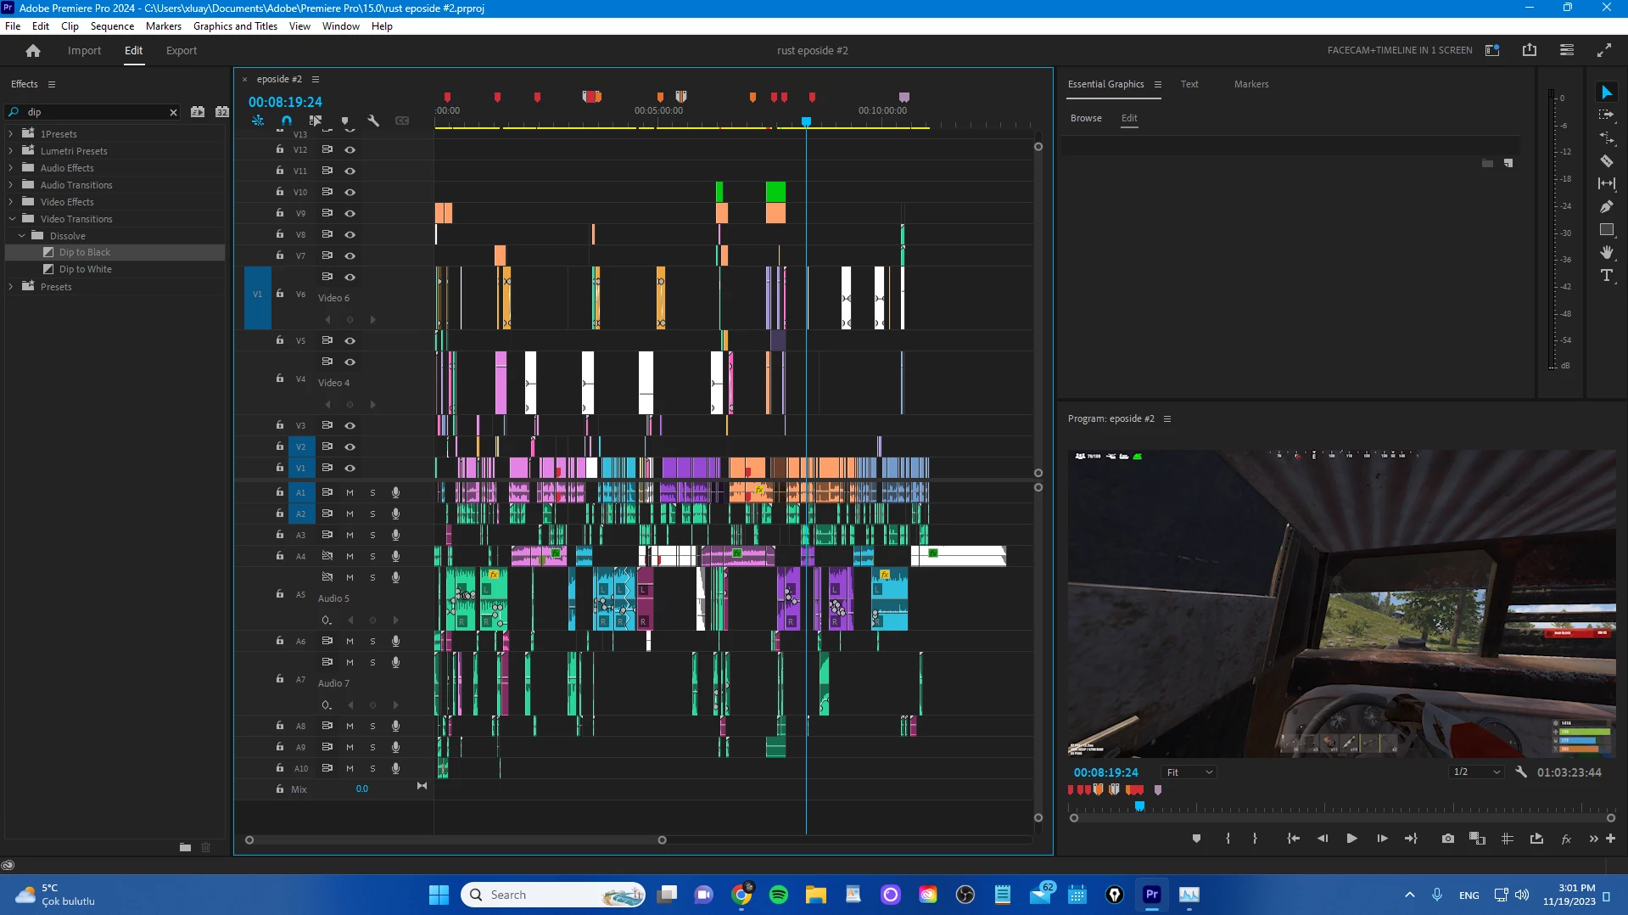The width and height of the screenshot is (1628, 915).
Task: Open timeline display settings wrench
Action: pos(373,121)
